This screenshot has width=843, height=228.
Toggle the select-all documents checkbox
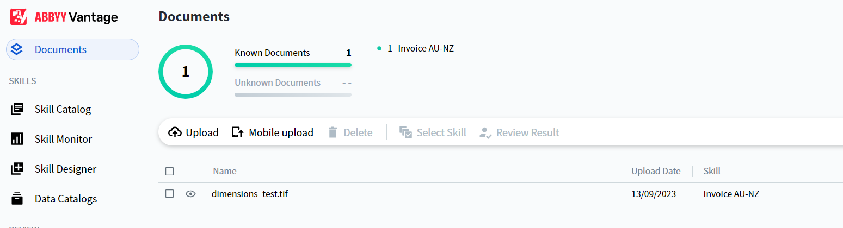click(169, 172)
